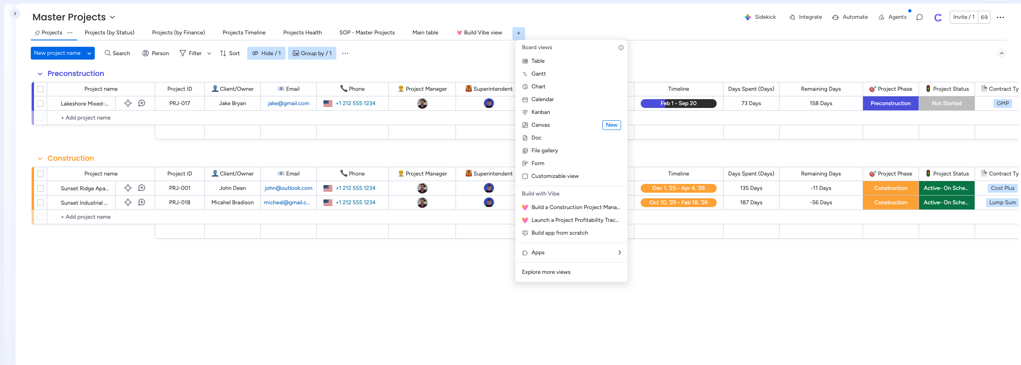Click the Not Started status cell
This screenshot has height=365, width=1021.
946,104
